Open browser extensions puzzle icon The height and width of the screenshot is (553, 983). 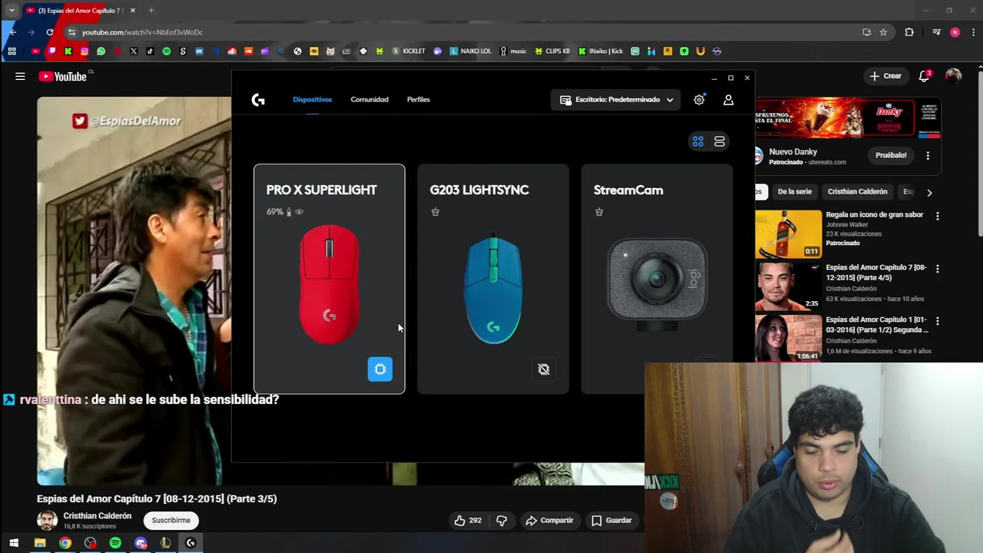click(x=909, y=32)
